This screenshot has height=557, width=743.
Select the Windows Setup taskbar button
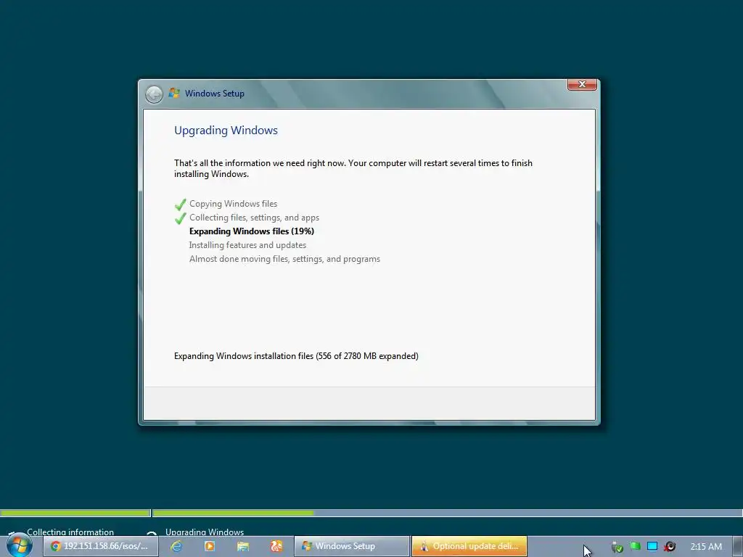[x=352, y=546]
